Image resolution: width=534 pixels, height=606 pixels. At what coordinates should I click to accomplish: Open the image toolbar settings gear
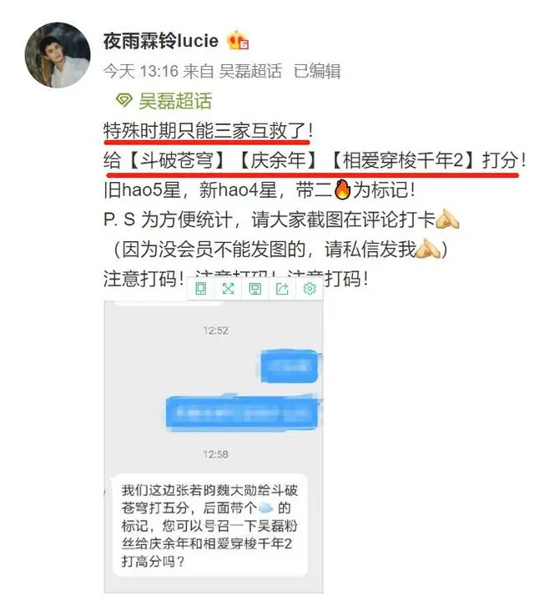310,289
